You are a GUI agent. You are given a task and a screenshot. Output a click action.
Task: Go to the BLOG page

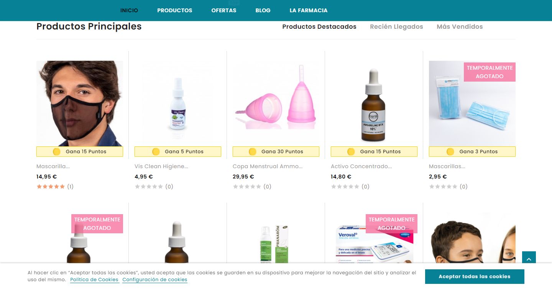tap(263, 10)
